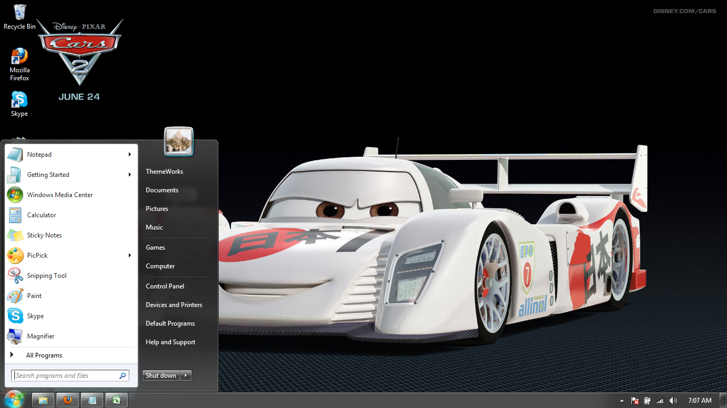Image resolution: width=727 pixels, height=408 pixels.
Task: Click the Show desktop strip beside clock
Action: pos(723,400)
